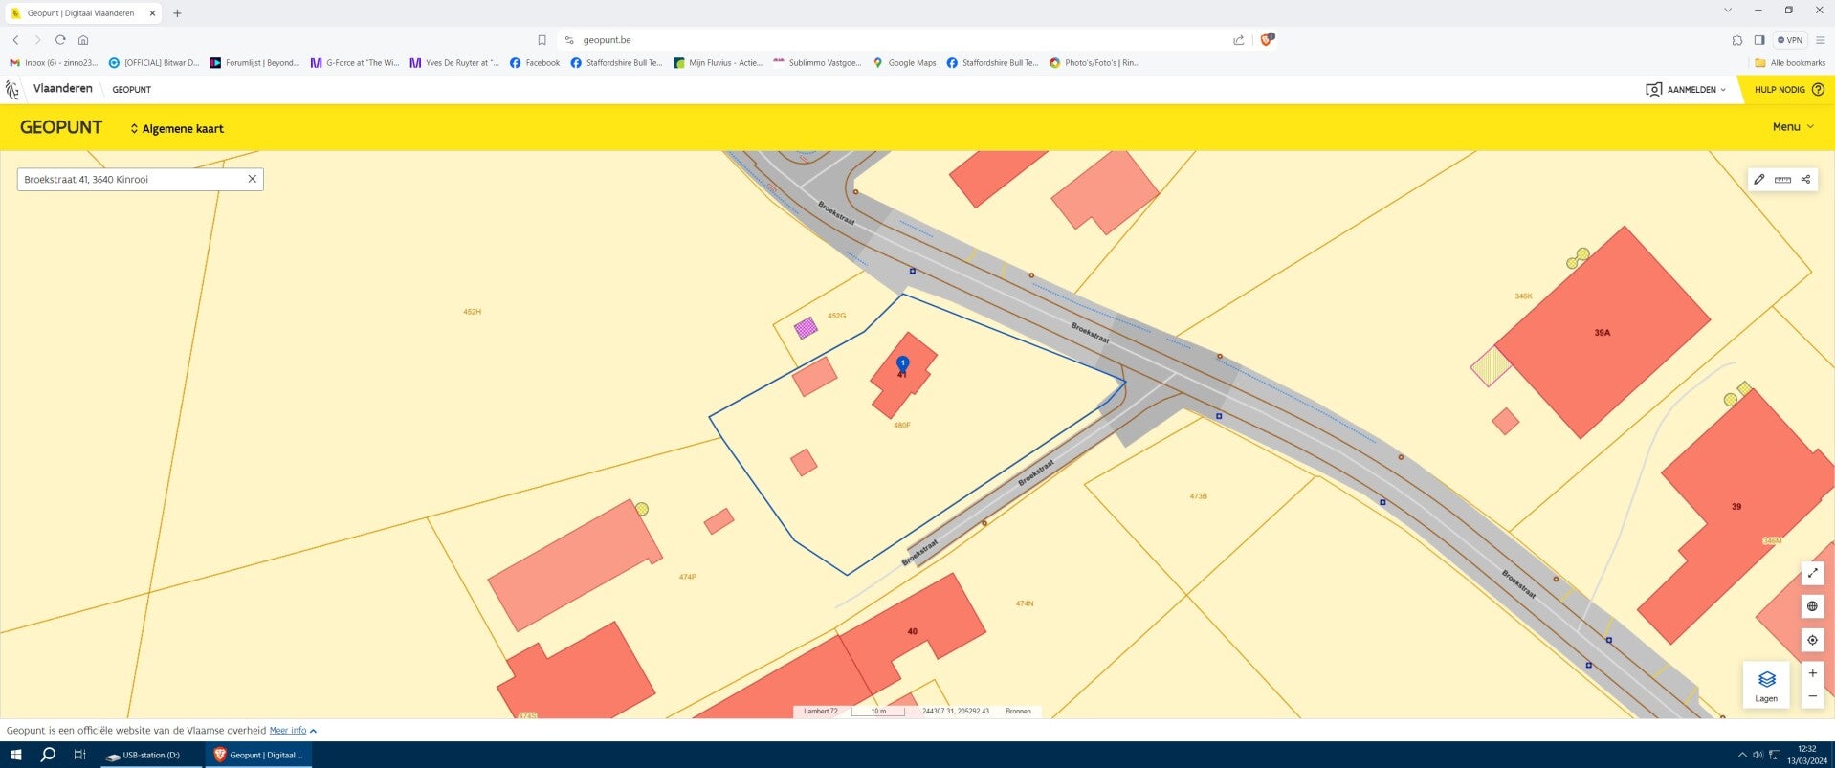
Task: Click the Hulp nodig help button
Action: [x=1788, y=90]
